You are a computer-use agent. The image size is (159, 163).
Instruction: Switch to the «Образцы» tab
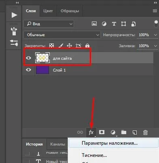[x=70, y=11]
